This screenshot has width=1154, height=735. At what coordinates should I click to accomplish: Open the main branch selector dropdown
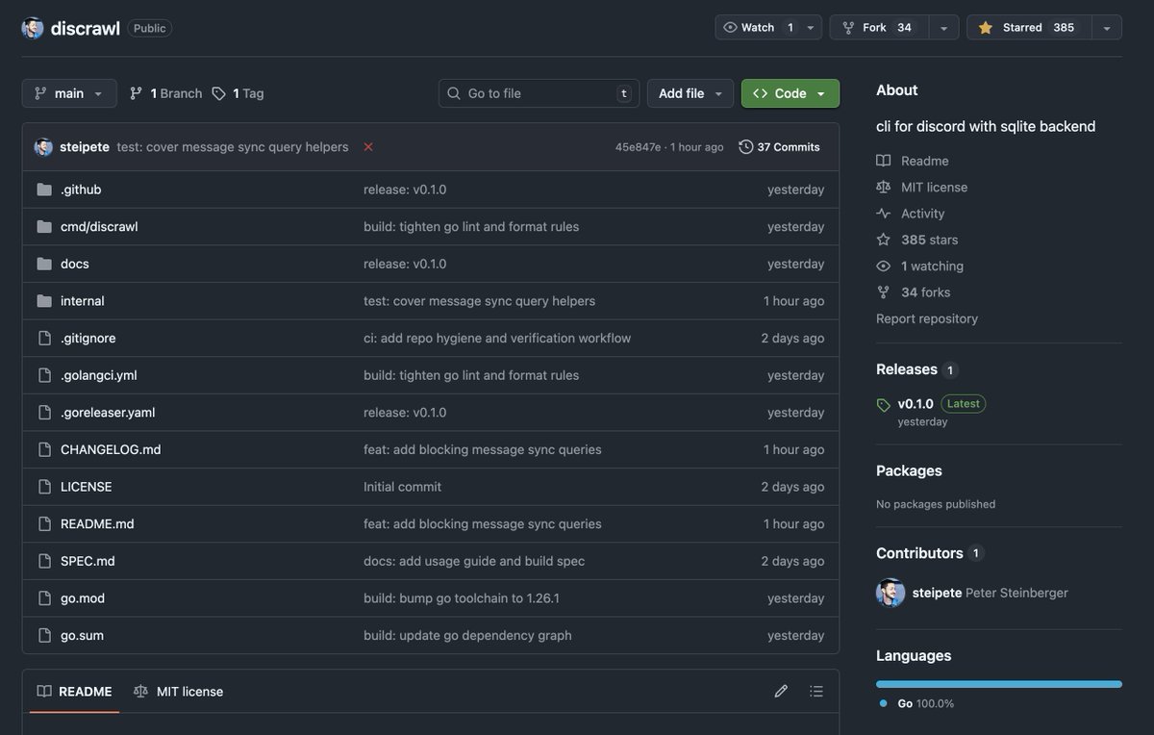coord(69,93)
